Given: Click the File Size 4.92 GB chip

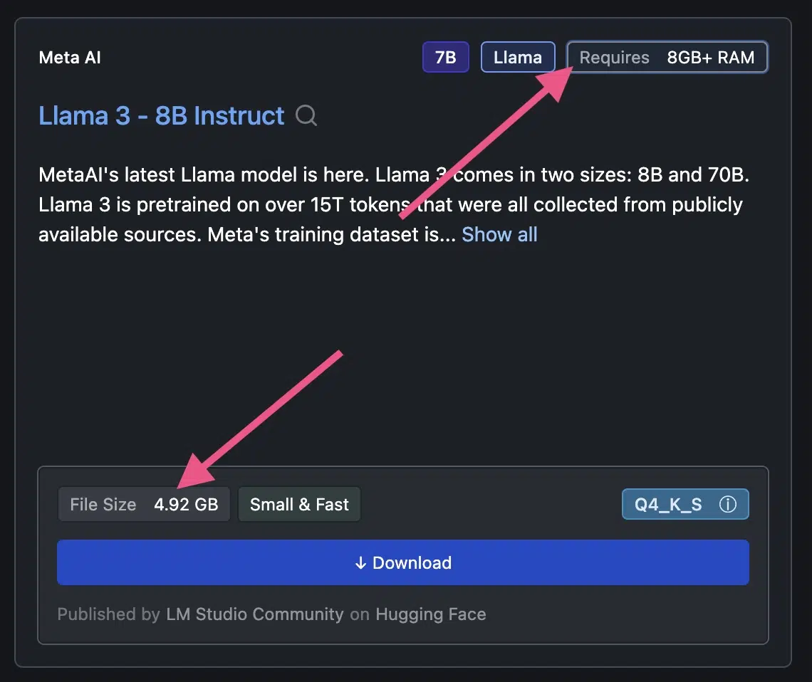Looking at the screenshot, I should point(143,504).
